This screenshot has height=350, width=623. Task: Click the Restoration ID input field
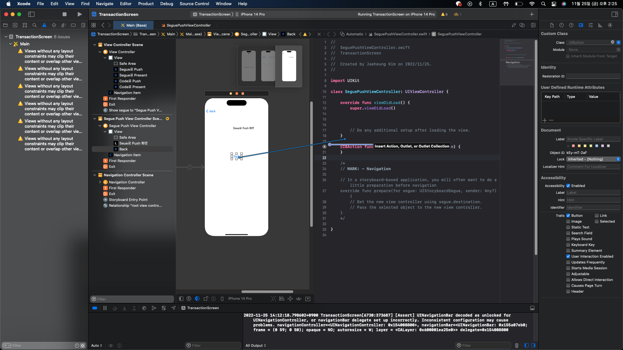(593, 76)
